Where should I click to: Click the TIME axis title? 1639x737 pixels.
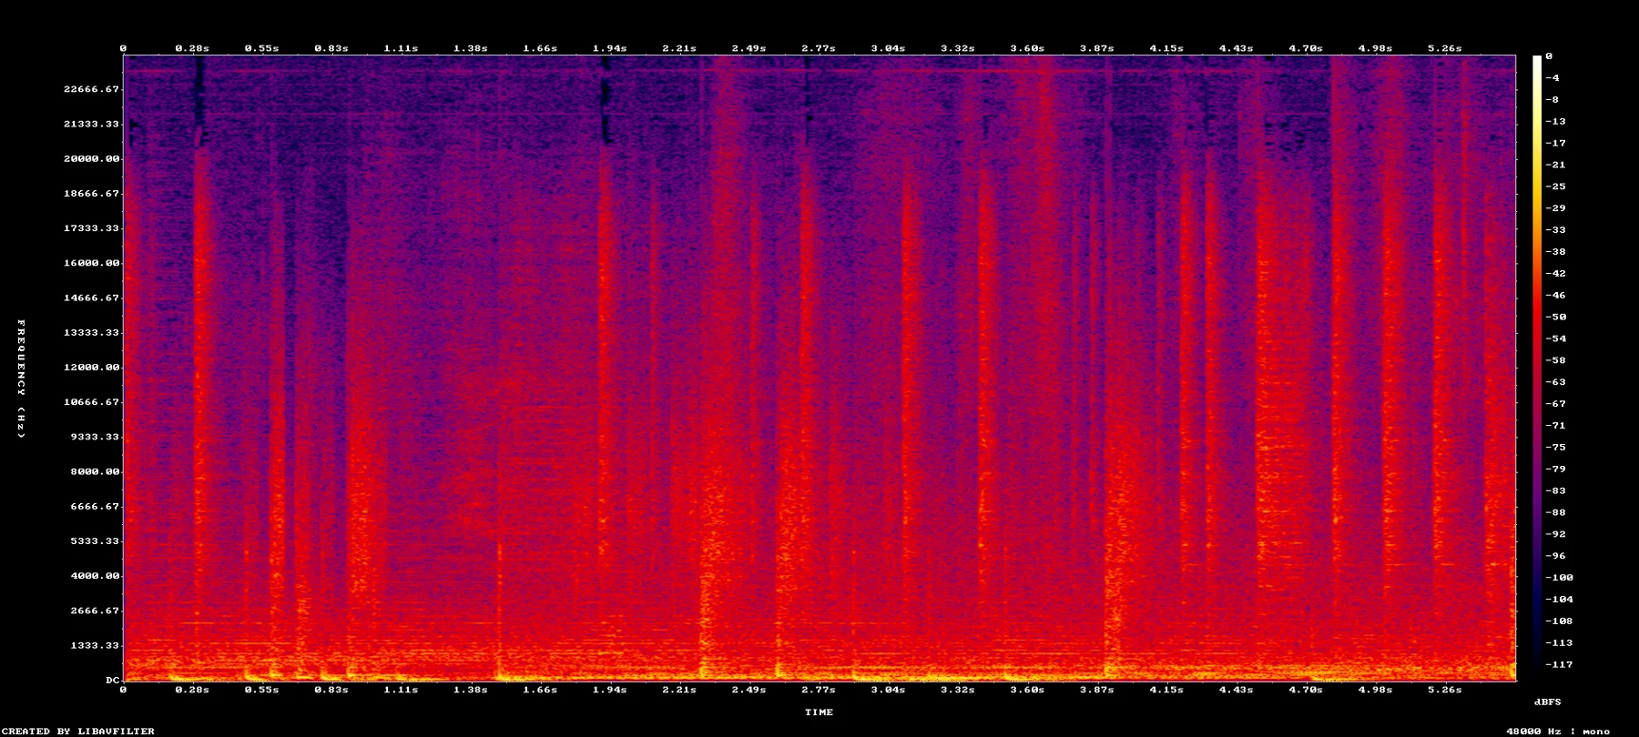[819, 712]
